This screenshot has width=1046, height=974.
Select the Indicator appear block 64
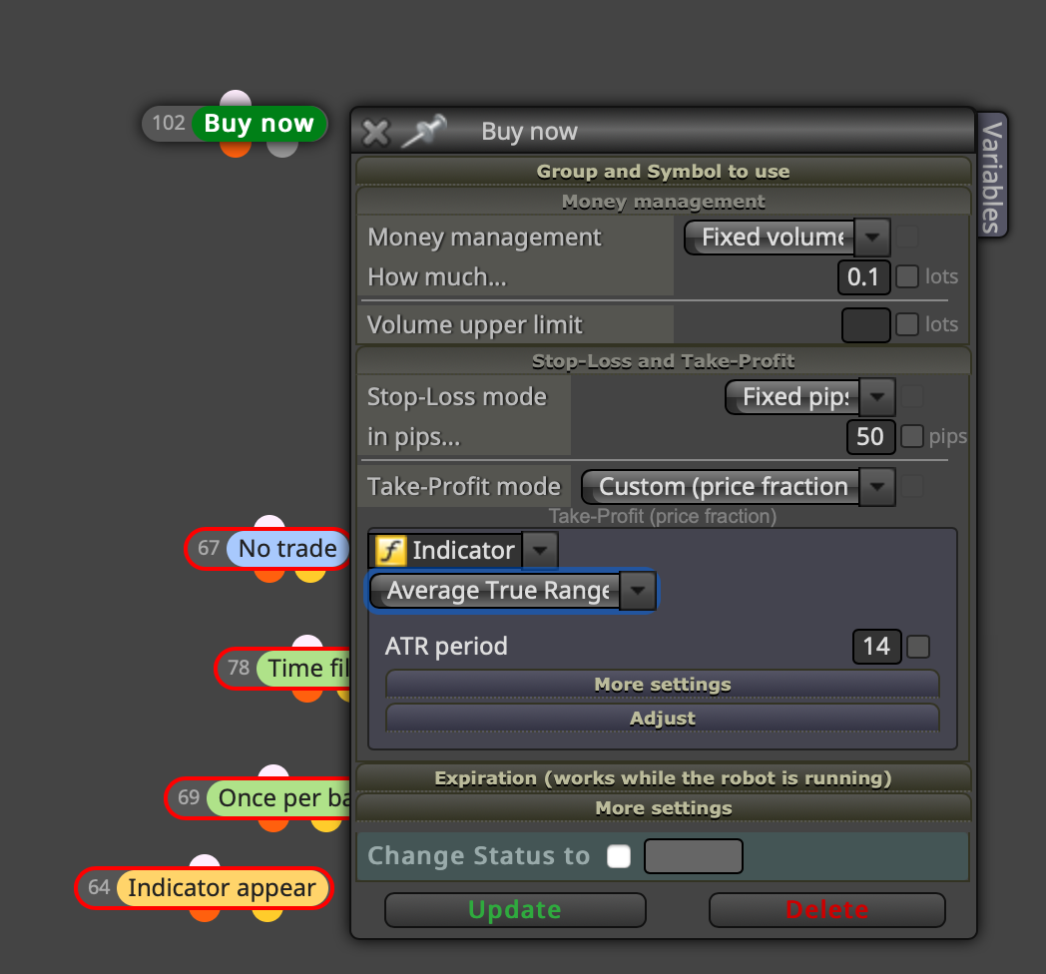pos(205,888)
